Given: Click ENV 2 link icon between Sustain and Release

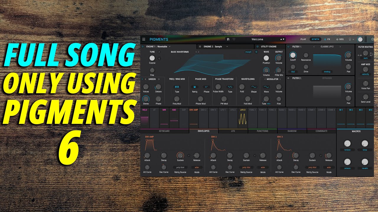Looking at the screenshot, I should 255,155.
